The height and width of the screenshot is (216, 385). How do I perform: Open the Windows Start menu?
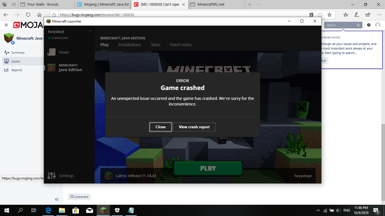point(6,210)
